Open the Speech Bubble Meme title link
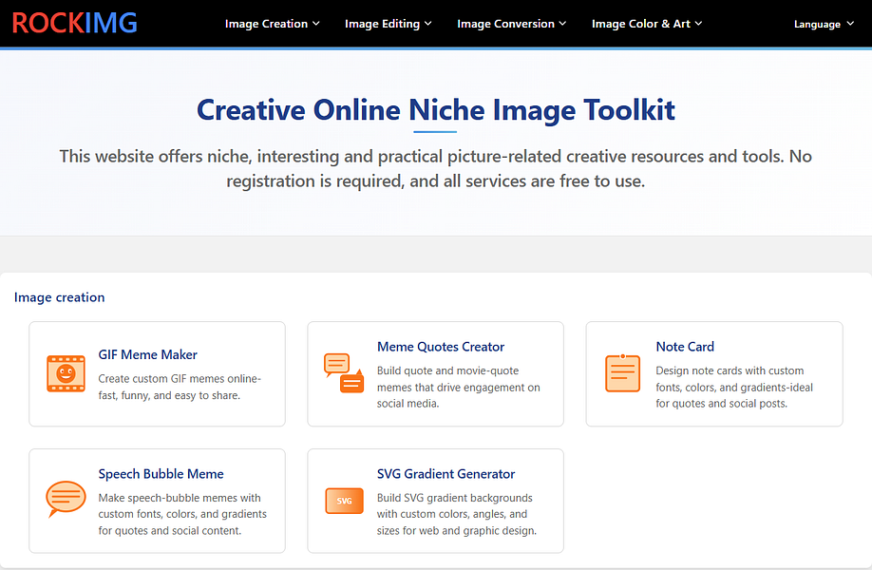872x570 pixels. coord(161,474)
